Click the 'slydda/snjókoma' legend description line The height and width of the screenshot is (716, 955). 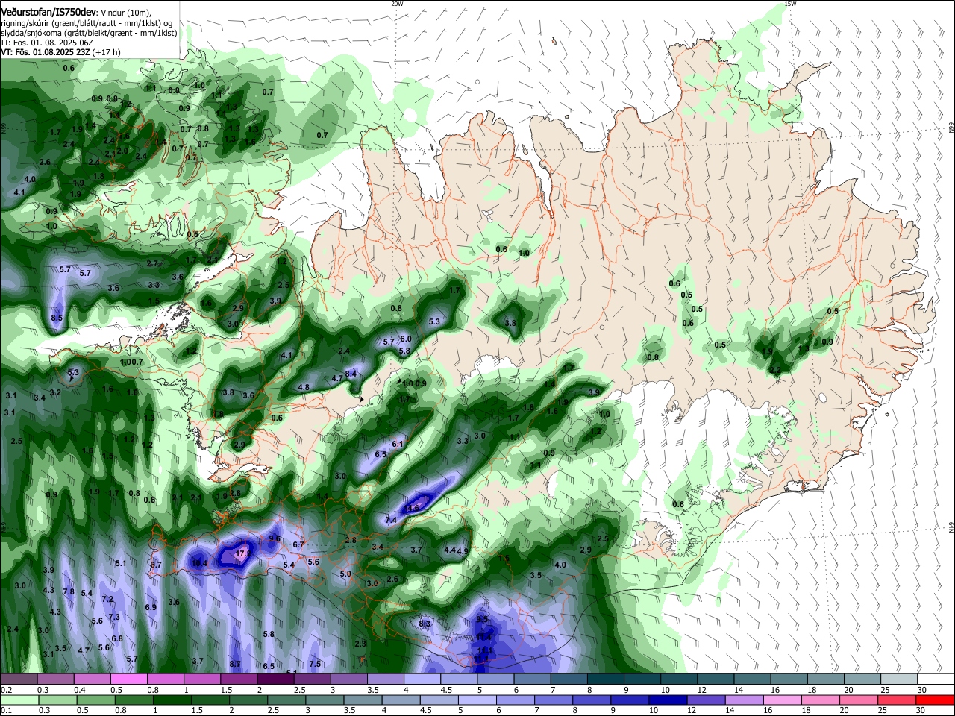[89, 33]
